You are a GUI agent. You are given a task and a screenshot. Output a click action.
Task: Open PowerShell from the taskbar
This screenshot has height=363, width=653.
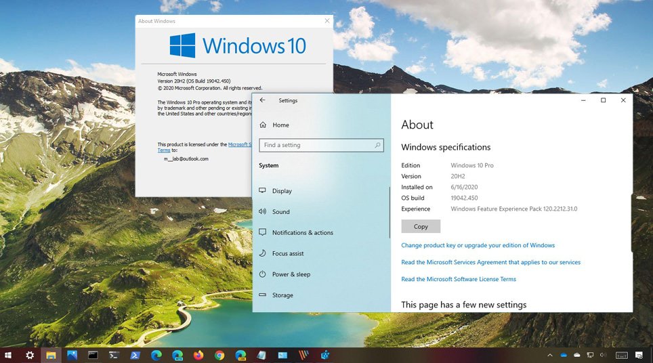tap(135, 355)
